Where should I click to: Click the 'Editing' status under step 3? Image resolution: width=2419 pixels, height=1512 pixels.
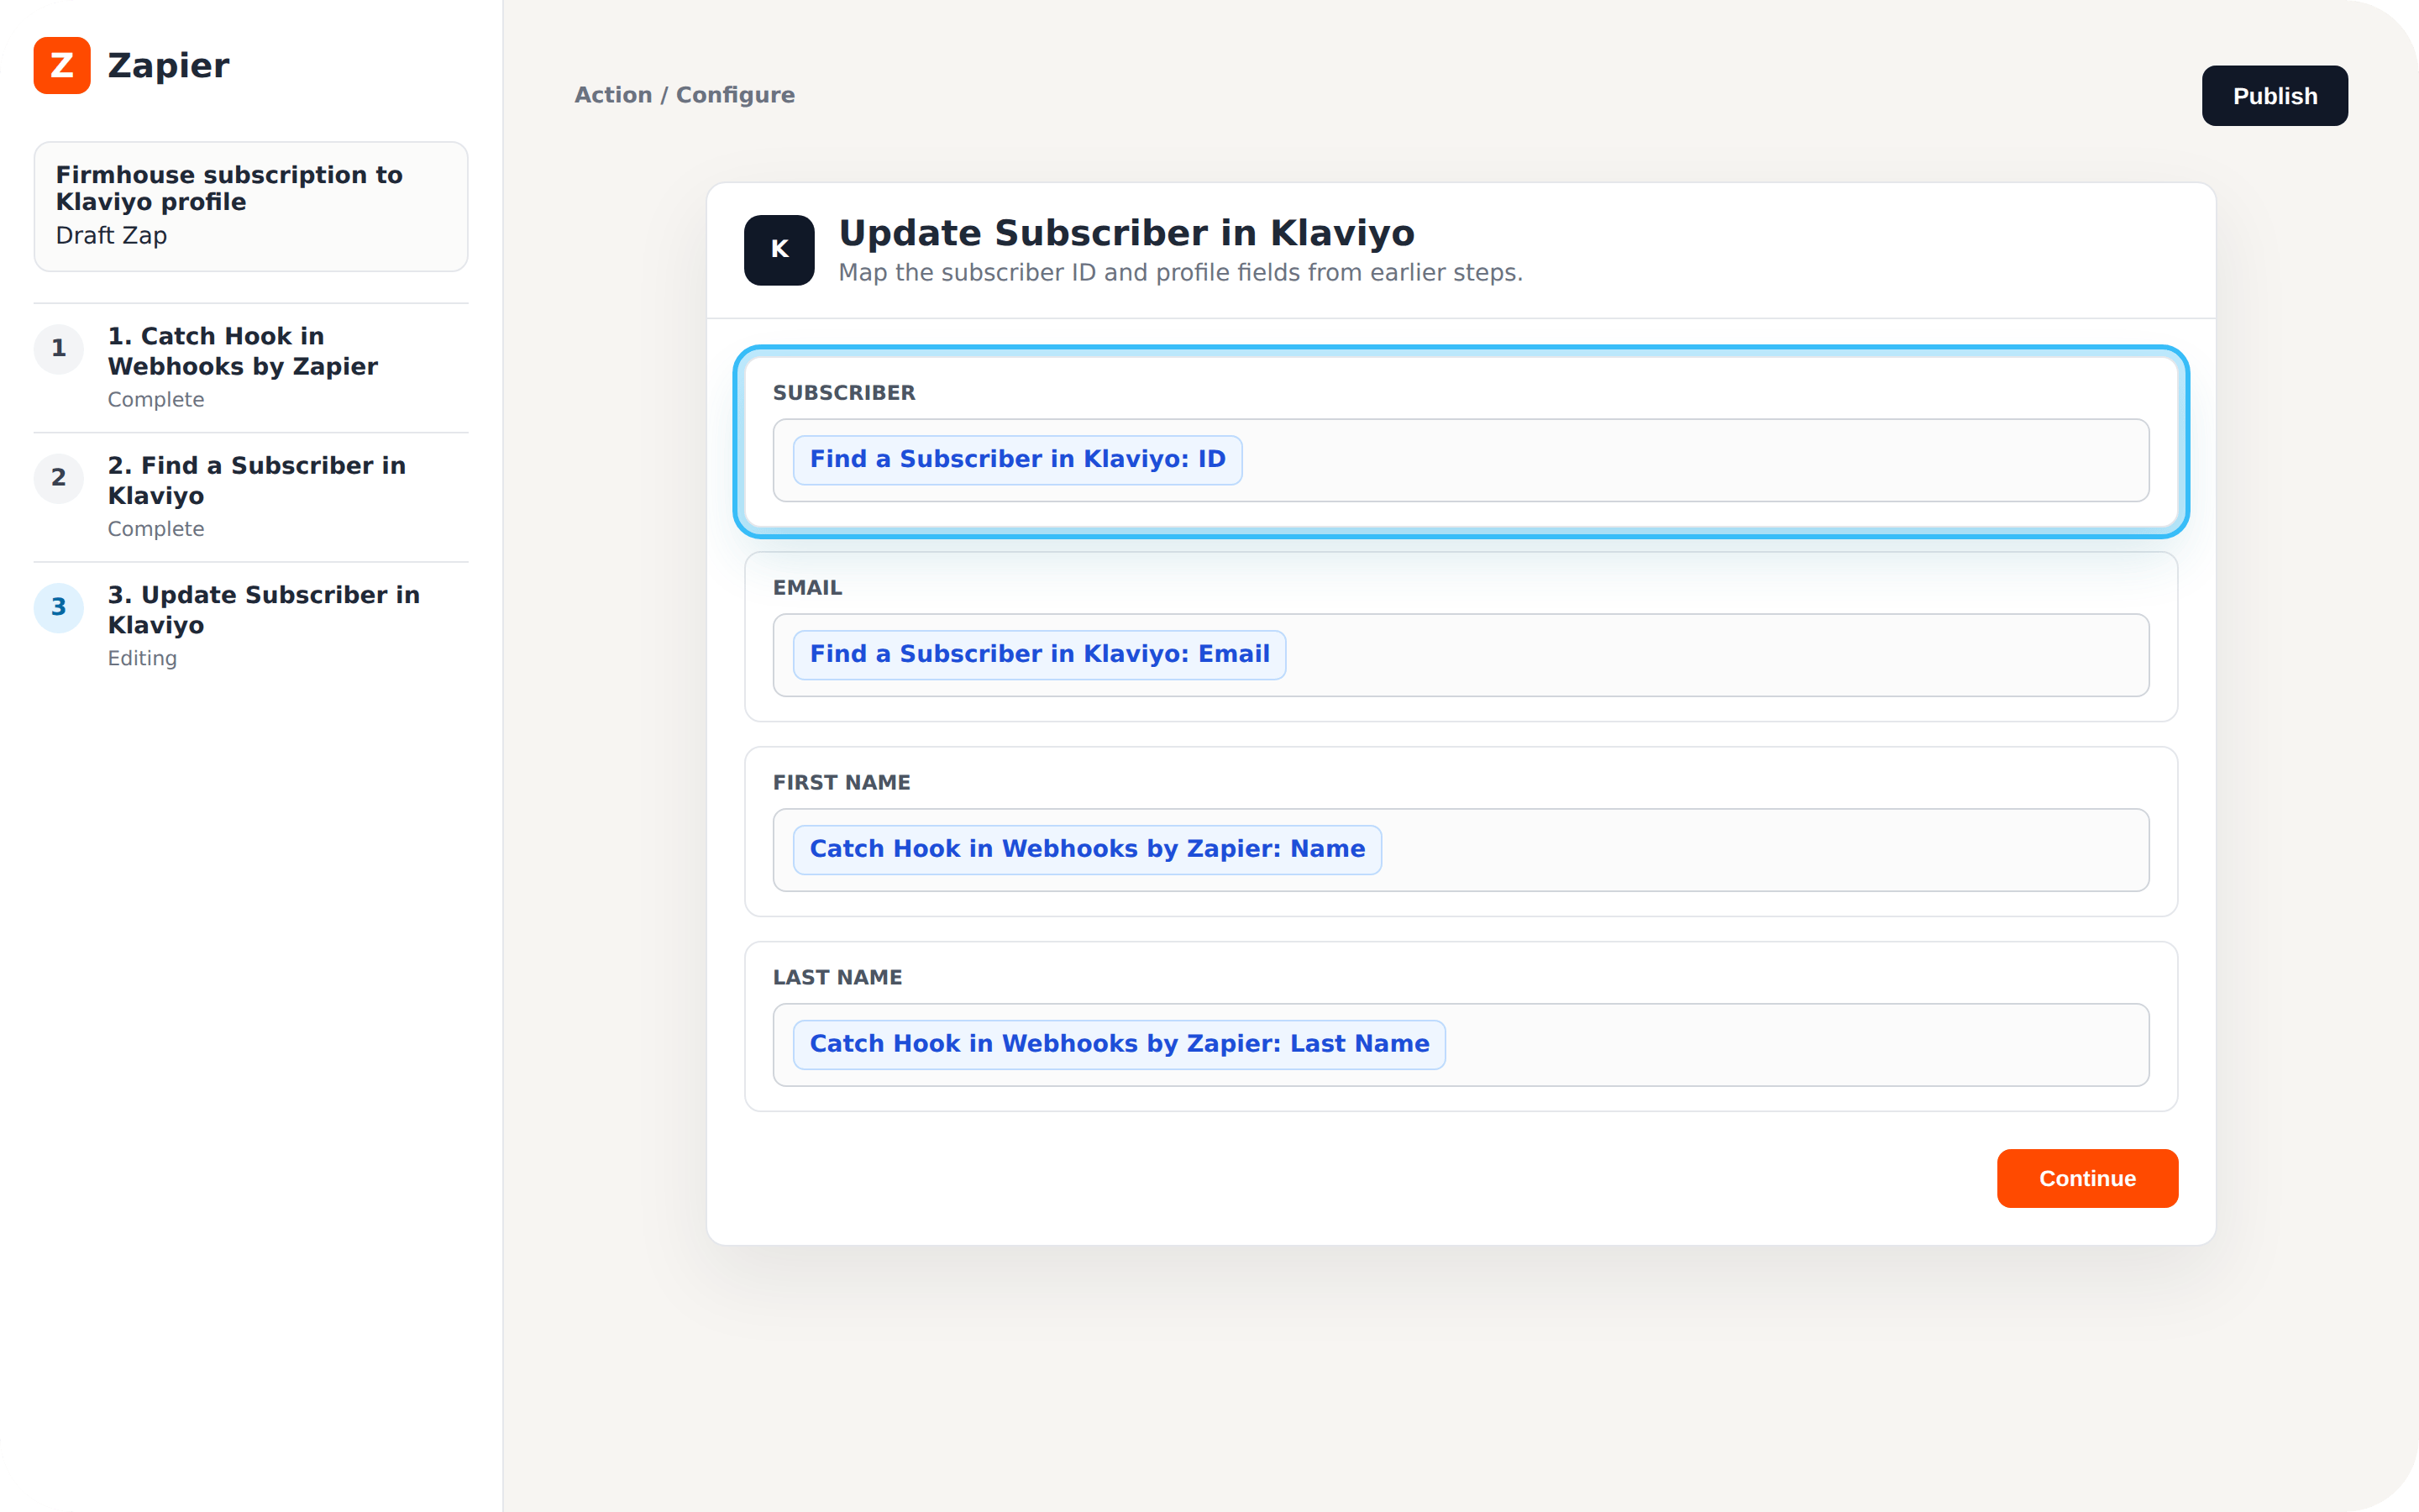pyautogui.click(x=142, y=659)
